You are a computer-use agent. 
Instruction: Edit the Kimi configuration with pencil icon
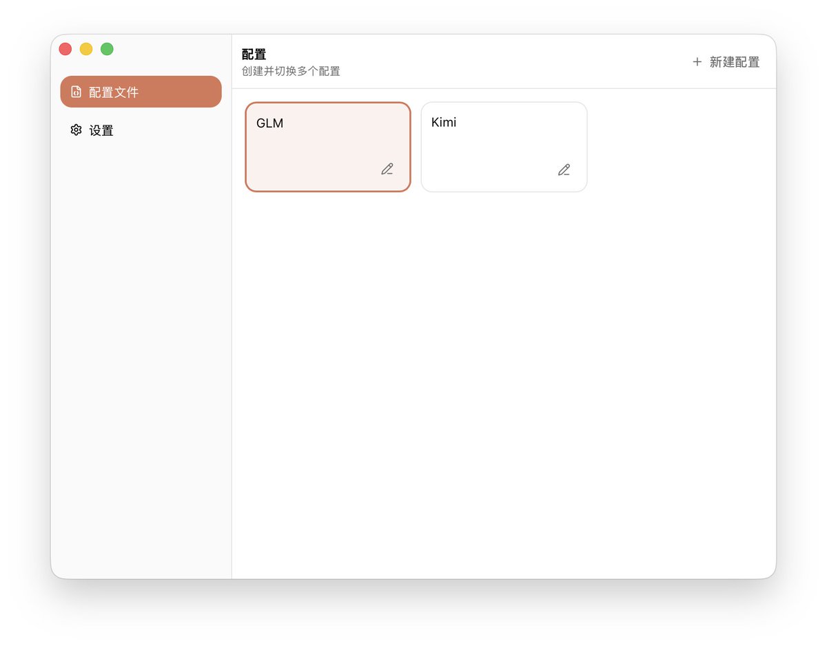click(x=564, y=170)
